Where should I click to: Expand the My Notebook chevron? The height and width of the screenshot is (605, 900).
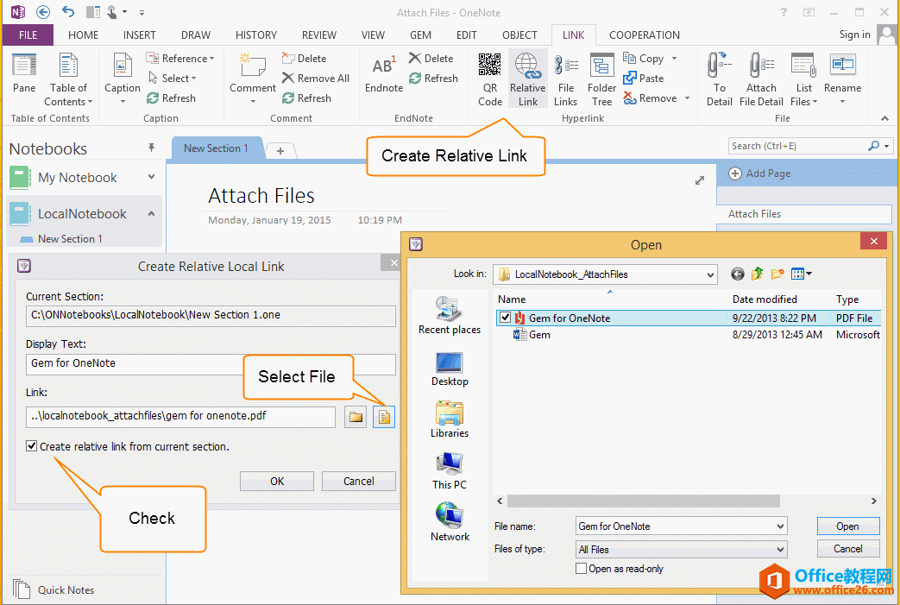[152, 177]
